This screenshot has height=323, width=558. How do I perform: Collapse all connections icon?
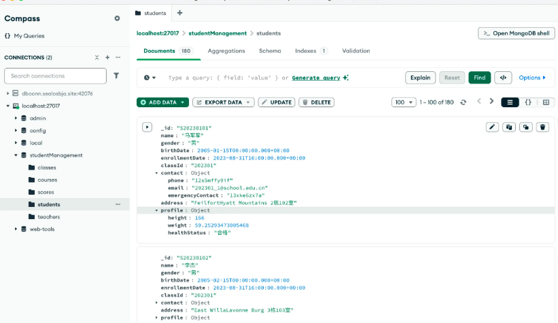(x=97, y=58)
